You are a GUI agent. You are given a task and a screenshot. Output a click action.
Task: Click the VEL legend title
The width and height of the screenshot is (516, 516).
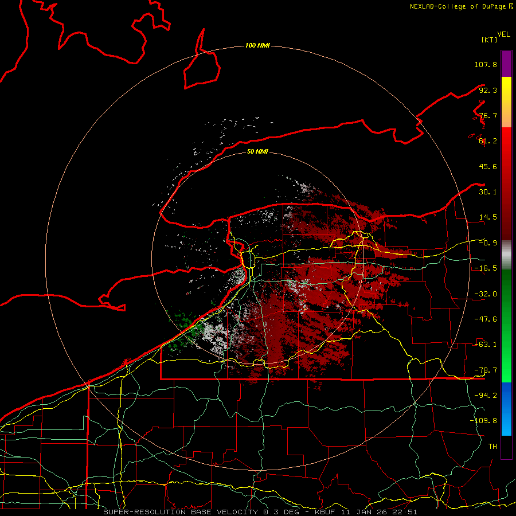click(503, 34)
